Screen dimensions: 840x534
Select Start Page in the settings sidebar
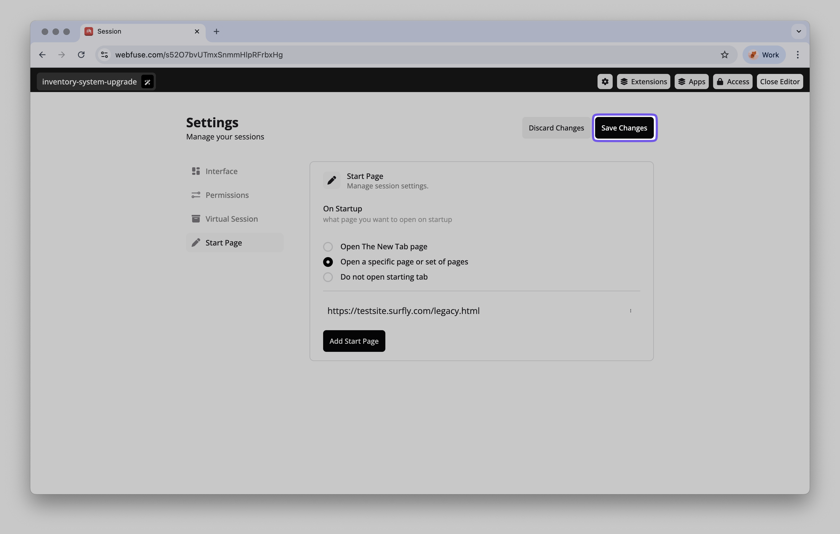(x=223, y=243)
